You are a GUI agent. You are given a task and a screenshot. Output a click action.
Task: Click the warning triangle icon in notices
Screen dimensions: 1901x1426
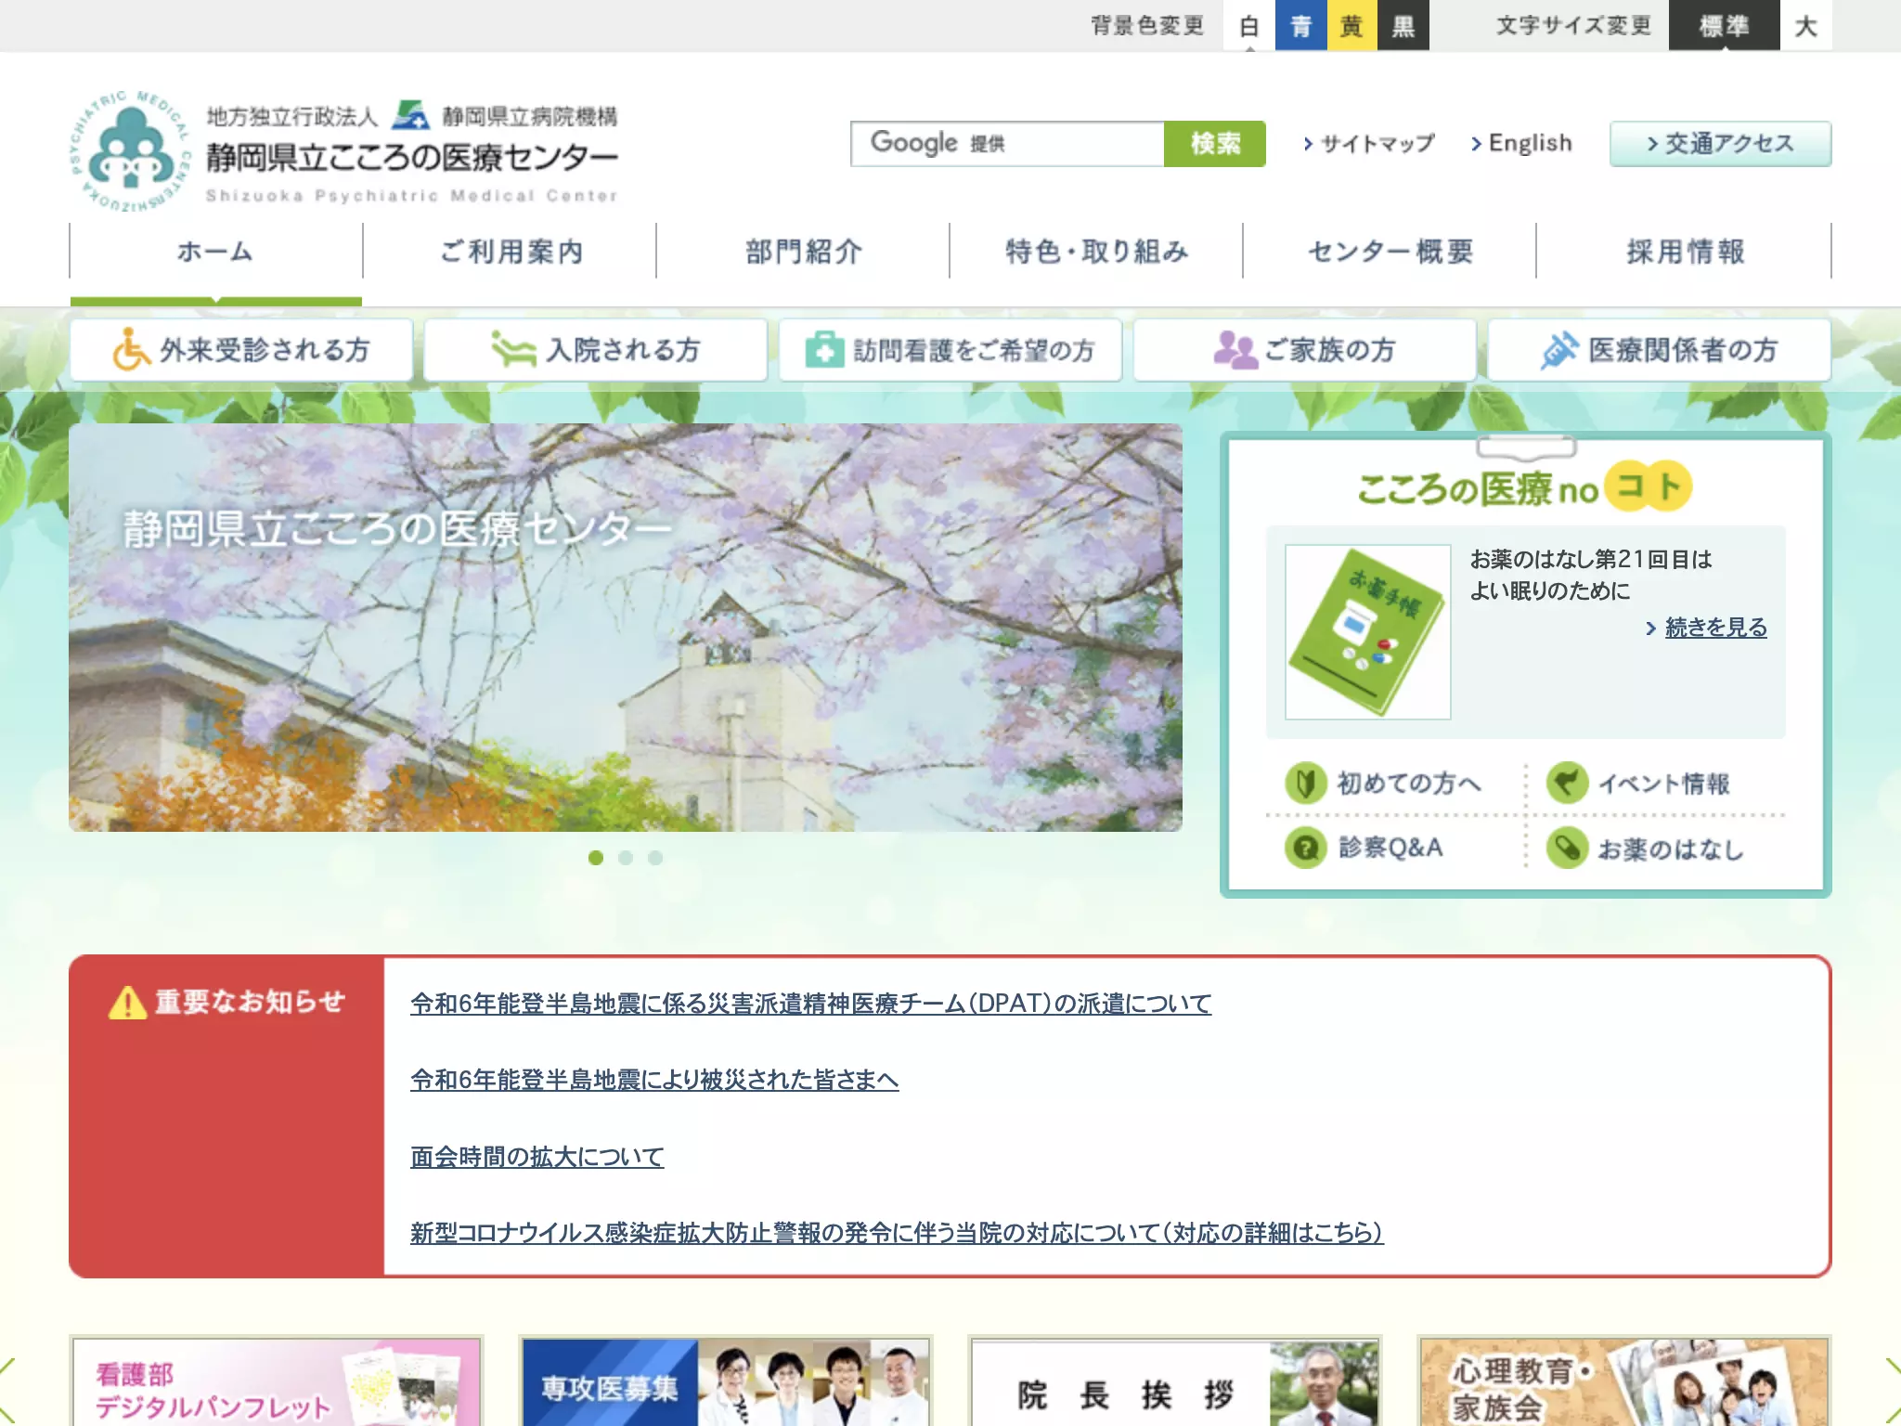[x=127, y=1002]
